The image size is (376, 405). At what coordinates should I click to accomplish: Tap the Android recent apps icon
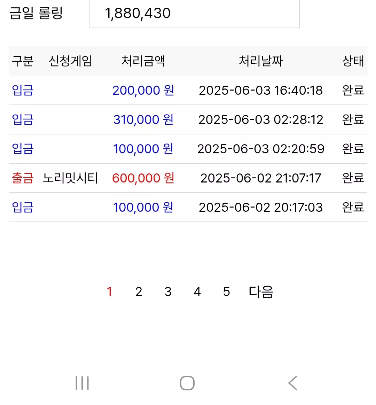(x=82, y=383)
